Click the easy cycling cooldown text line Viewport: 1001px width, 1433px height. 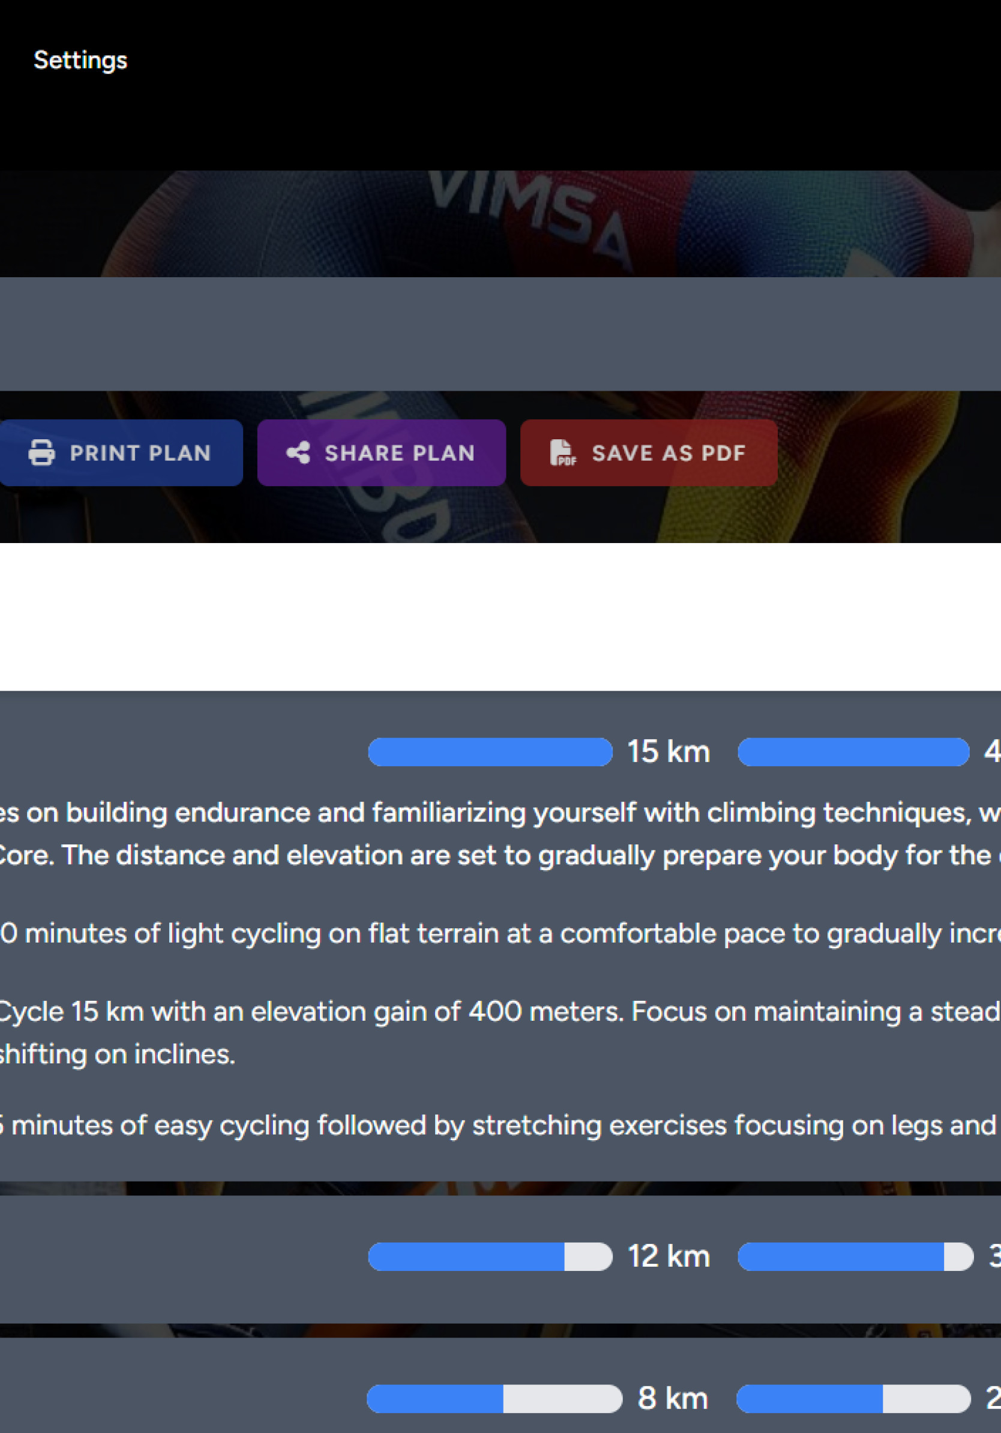(x=501, y=1125)
